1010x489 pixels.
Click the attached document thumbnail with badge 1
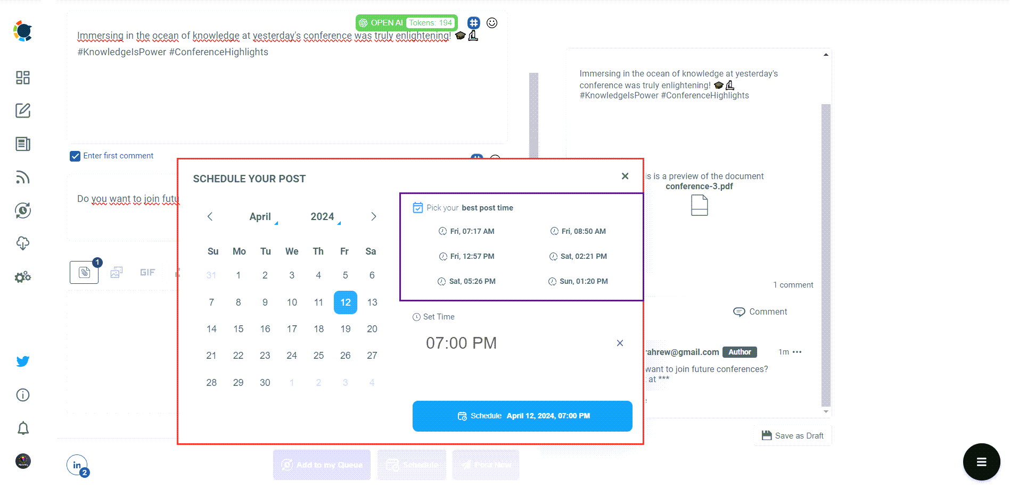(84, 272)
